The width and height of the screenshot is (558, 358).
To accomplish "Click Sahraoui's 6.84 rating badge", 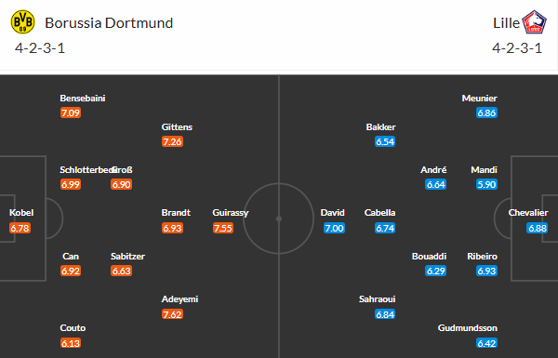I will click(x=385, y=314).
